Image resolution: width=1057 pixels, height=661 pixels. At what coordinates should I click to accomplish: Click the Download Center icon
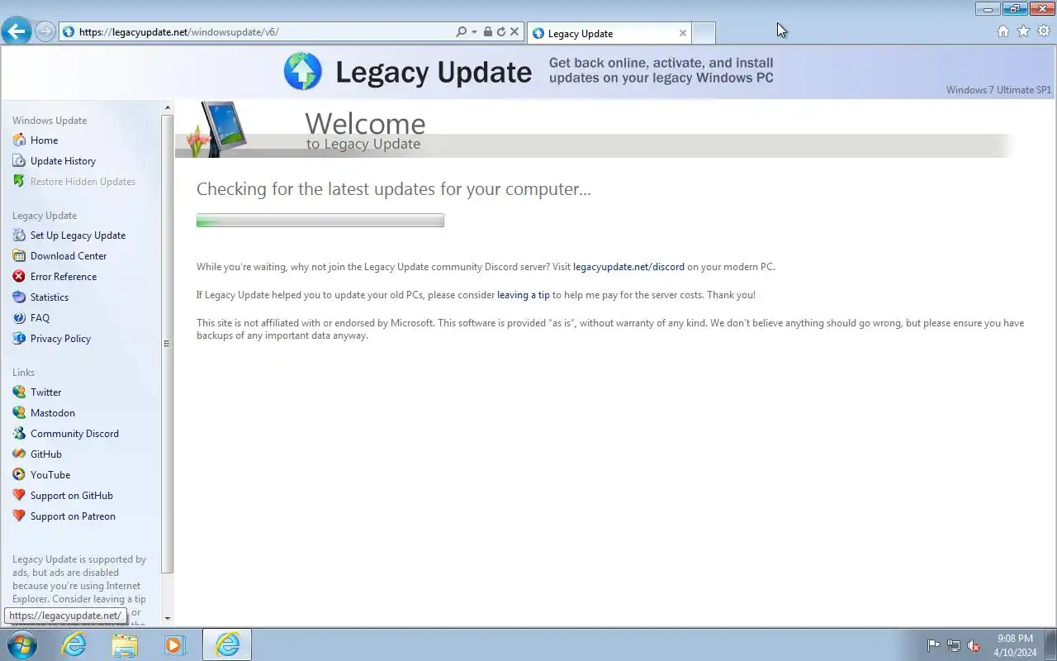click(19, 256)
